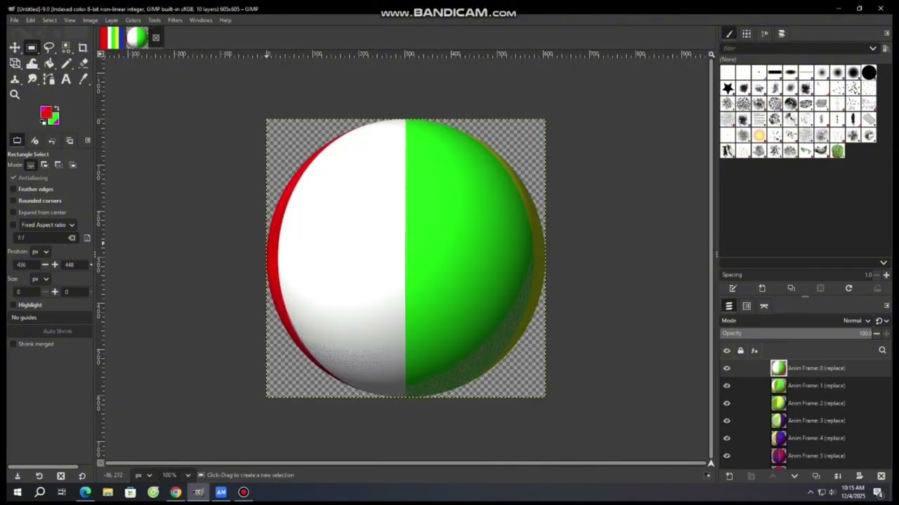Open the Filters menu
Viewport: 899px width, 505px height.
point(175,20)
